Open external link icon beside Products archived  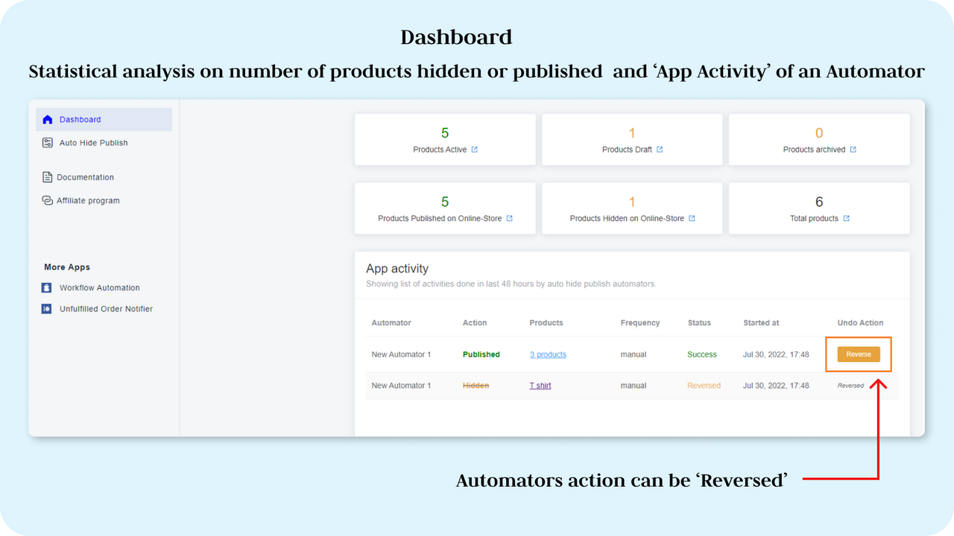tap(853, 150)
